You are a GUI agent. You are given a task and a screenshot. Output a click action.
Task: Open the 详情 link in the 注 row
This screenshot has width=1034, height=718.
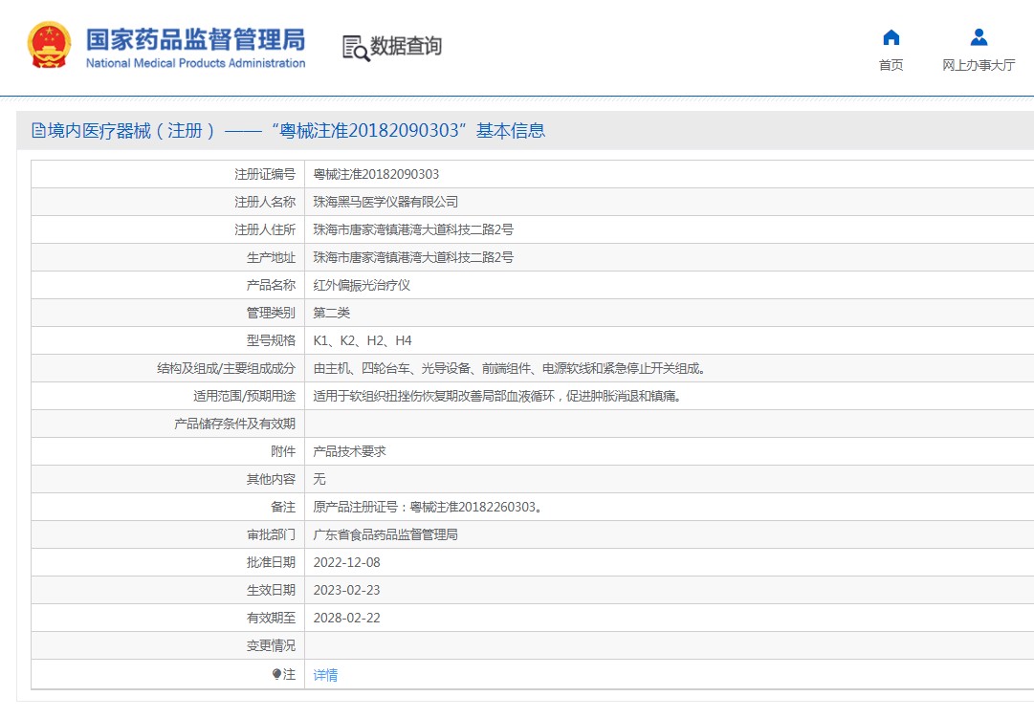[x=325, y=675]
